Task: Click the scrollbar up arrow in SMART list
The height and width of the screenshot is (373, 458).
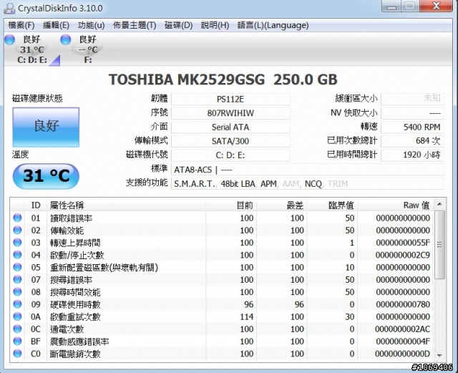Action: 439,204
